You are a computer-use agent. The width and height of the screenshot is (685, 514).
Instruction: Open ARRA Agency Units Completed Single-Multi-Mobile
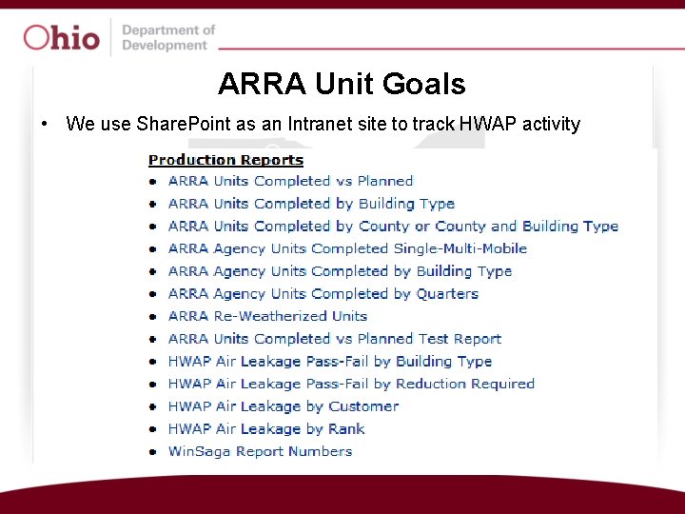coord(348,248)
